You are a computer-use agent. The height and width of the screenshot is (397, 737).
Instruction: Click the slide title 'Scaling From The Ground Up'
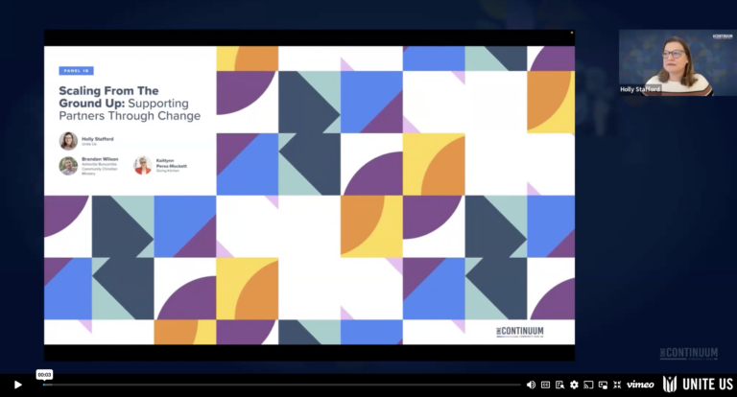pos(108,97)
